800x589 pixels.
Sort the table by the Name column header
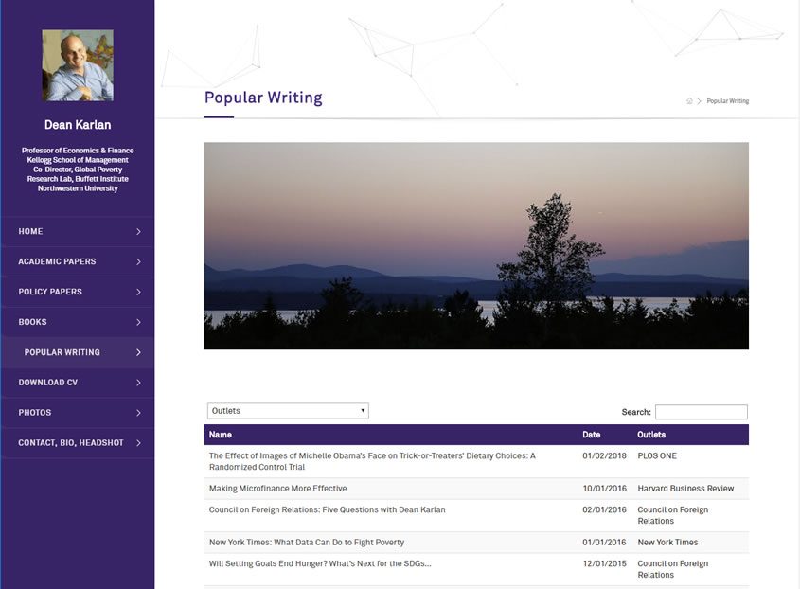click(221, 435)
